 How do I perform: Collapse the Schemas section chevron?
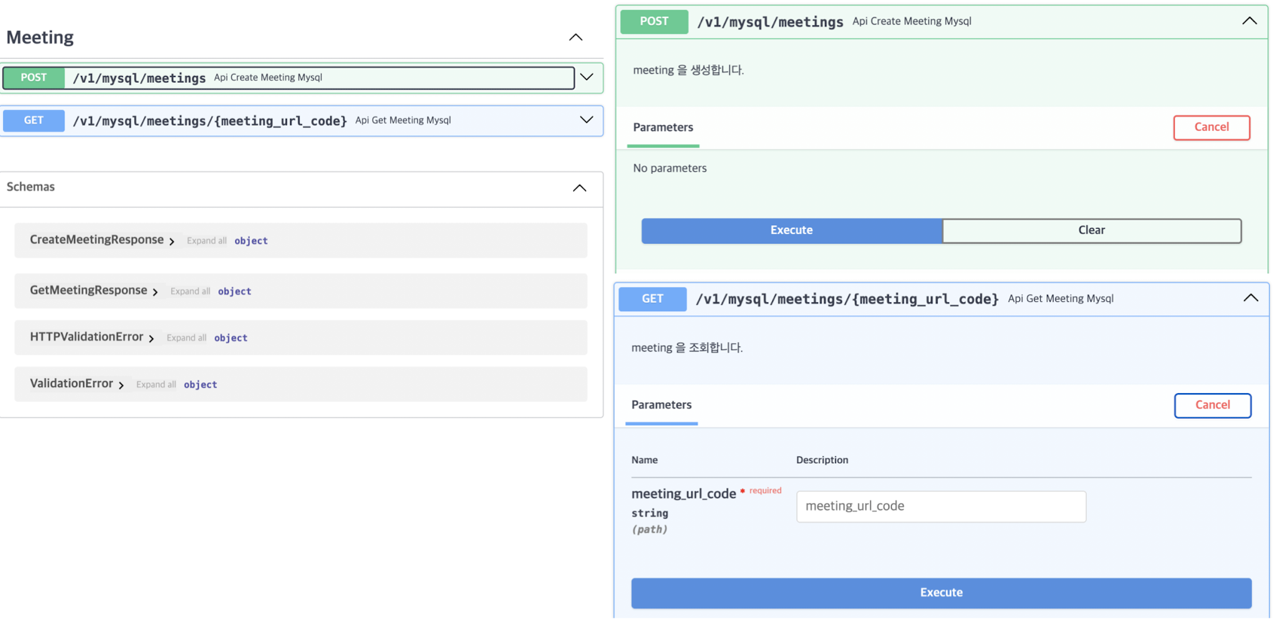[x=579, y=187]
